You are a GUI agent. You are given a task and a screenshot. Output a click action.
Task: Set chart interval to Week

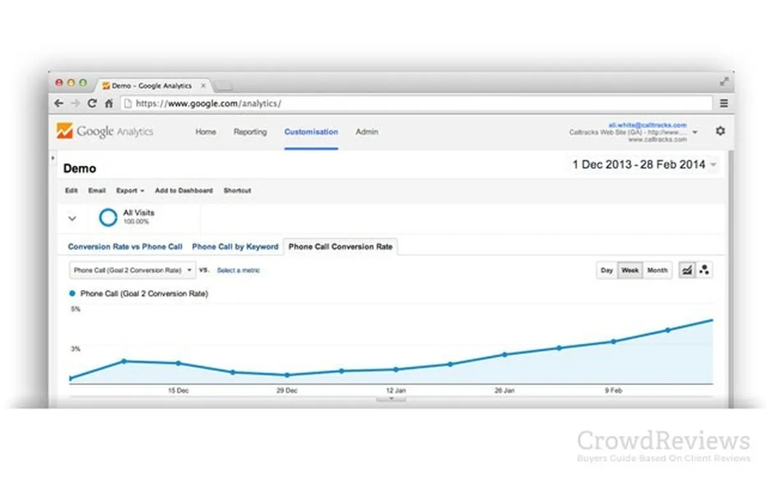point(630,270)
